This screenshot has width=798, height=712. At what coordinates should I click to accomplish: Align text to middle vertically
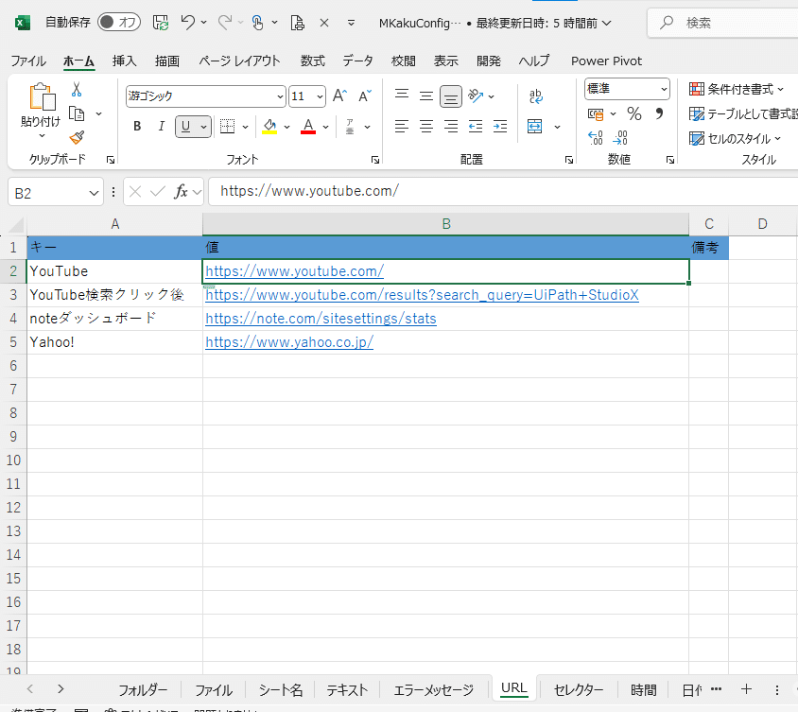(426, 96)
